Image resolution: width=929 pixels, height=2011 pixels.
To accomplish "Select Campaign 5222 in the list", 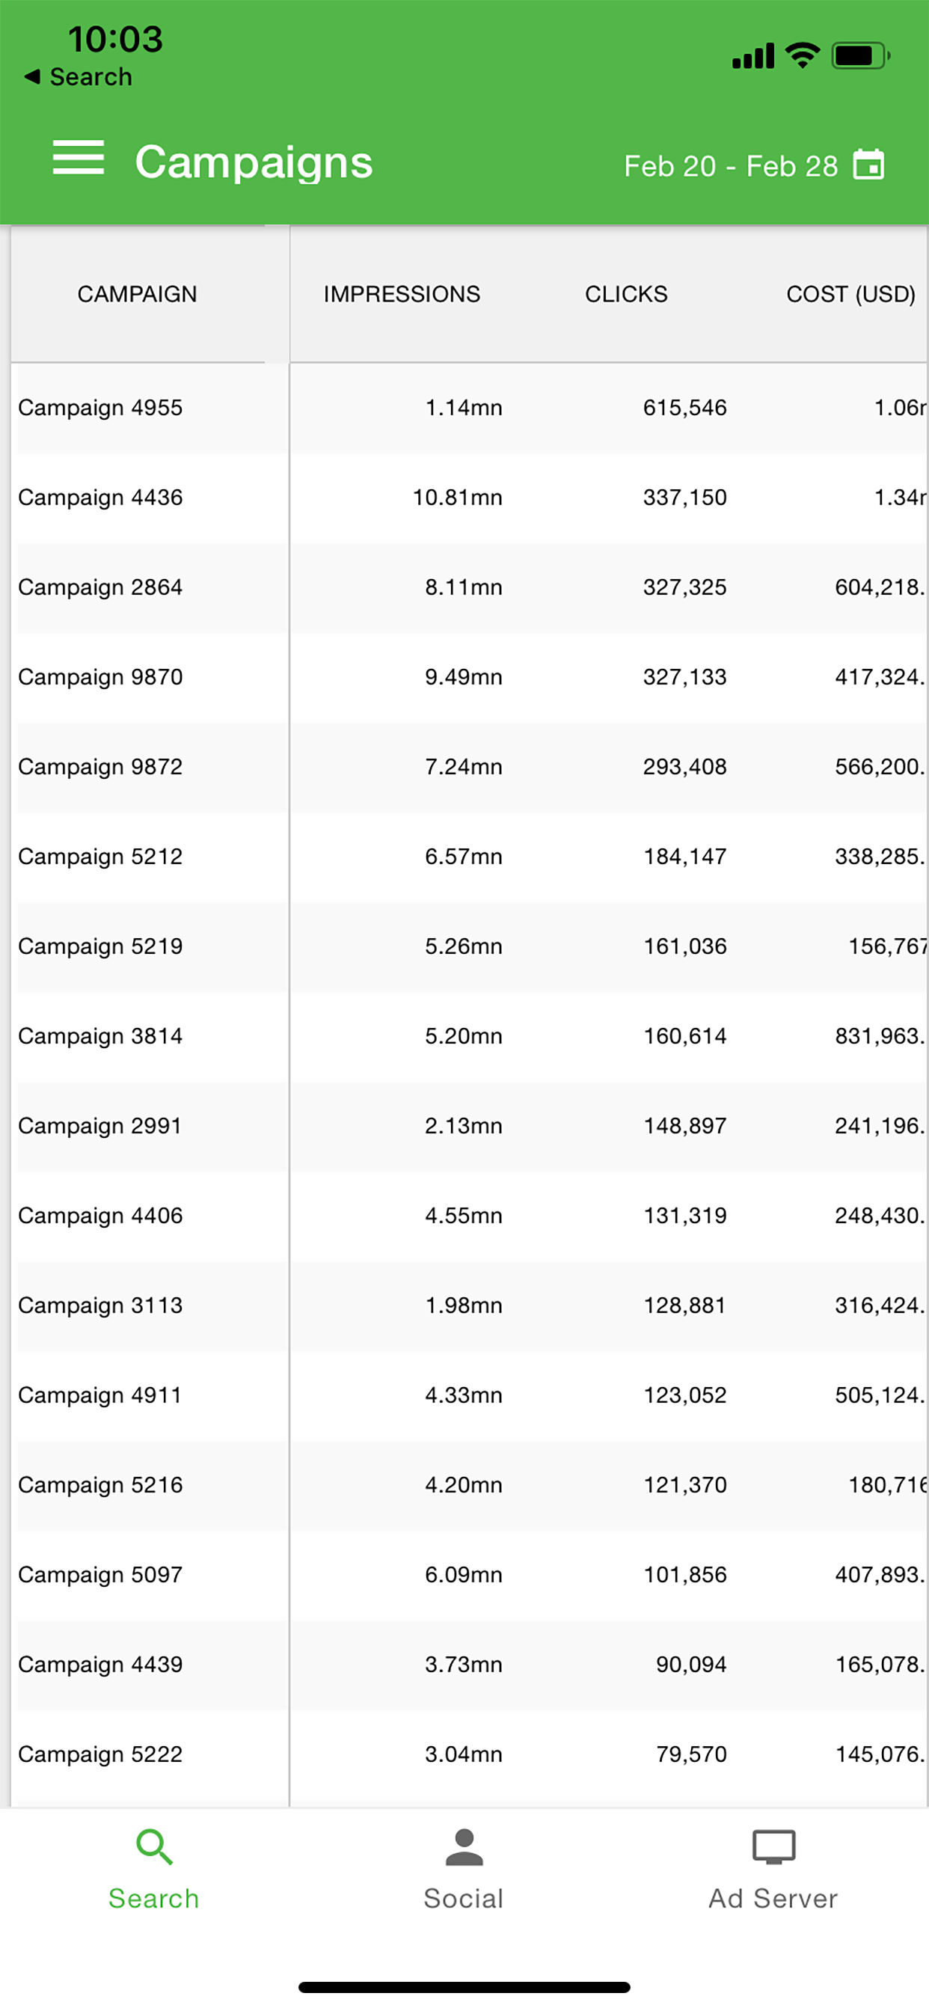I will (468, 1754).
